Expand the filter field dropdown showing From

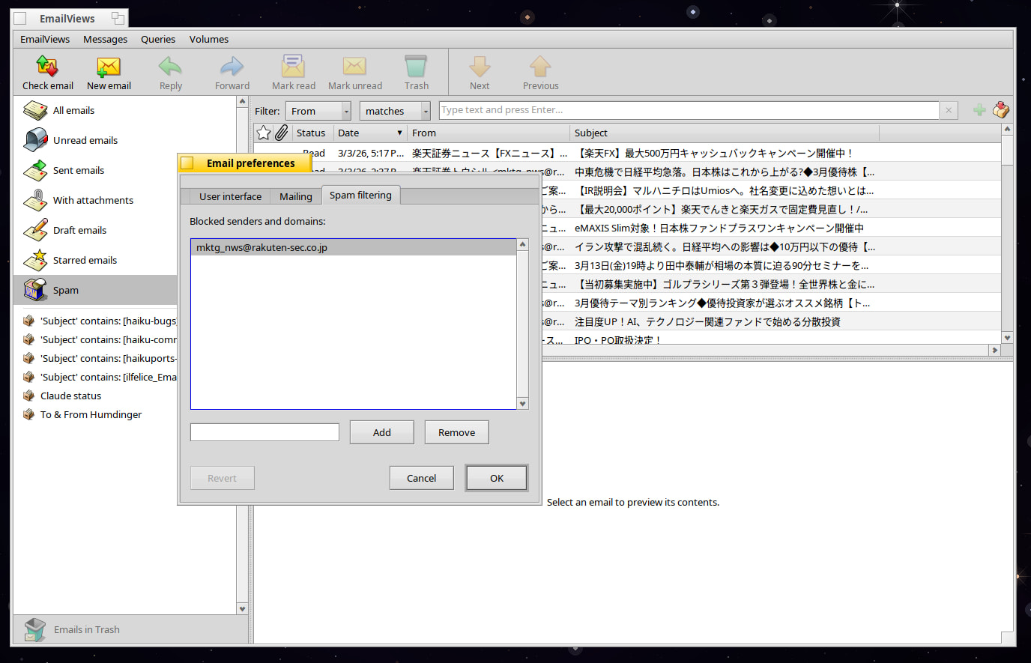(318, 111)
